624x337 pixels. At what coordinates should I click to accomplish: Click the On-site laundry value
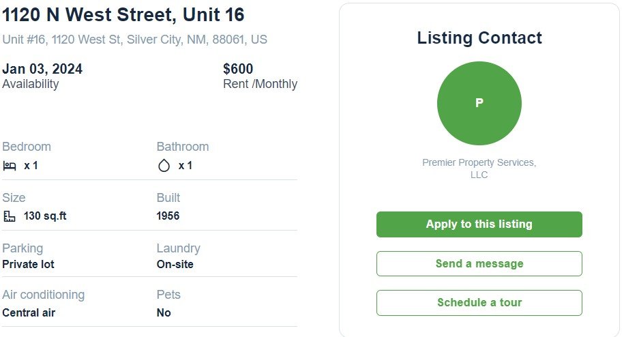pyautogui.click(x=175, y=264)
